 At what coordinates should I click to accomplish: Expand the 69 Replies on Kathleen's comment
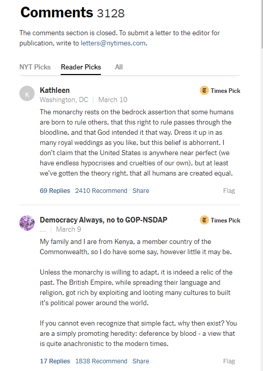(x=55, y=191)
